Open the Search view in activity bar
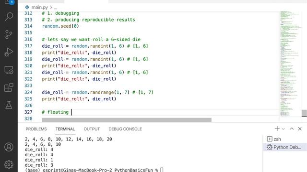 9,17
